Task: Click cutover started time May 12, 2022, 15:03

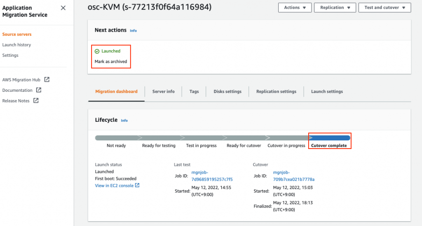Action: (293, 191)
